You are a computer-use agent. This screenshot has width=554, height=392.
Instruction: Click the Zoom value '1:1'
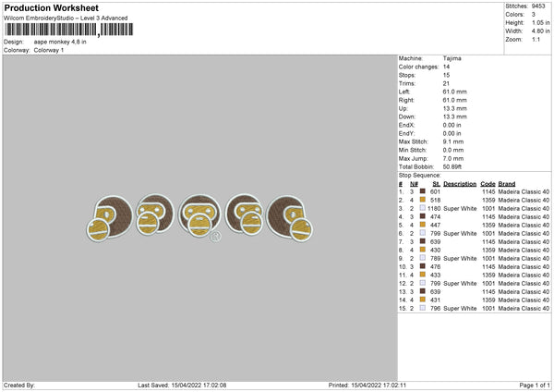click(536, 40)
